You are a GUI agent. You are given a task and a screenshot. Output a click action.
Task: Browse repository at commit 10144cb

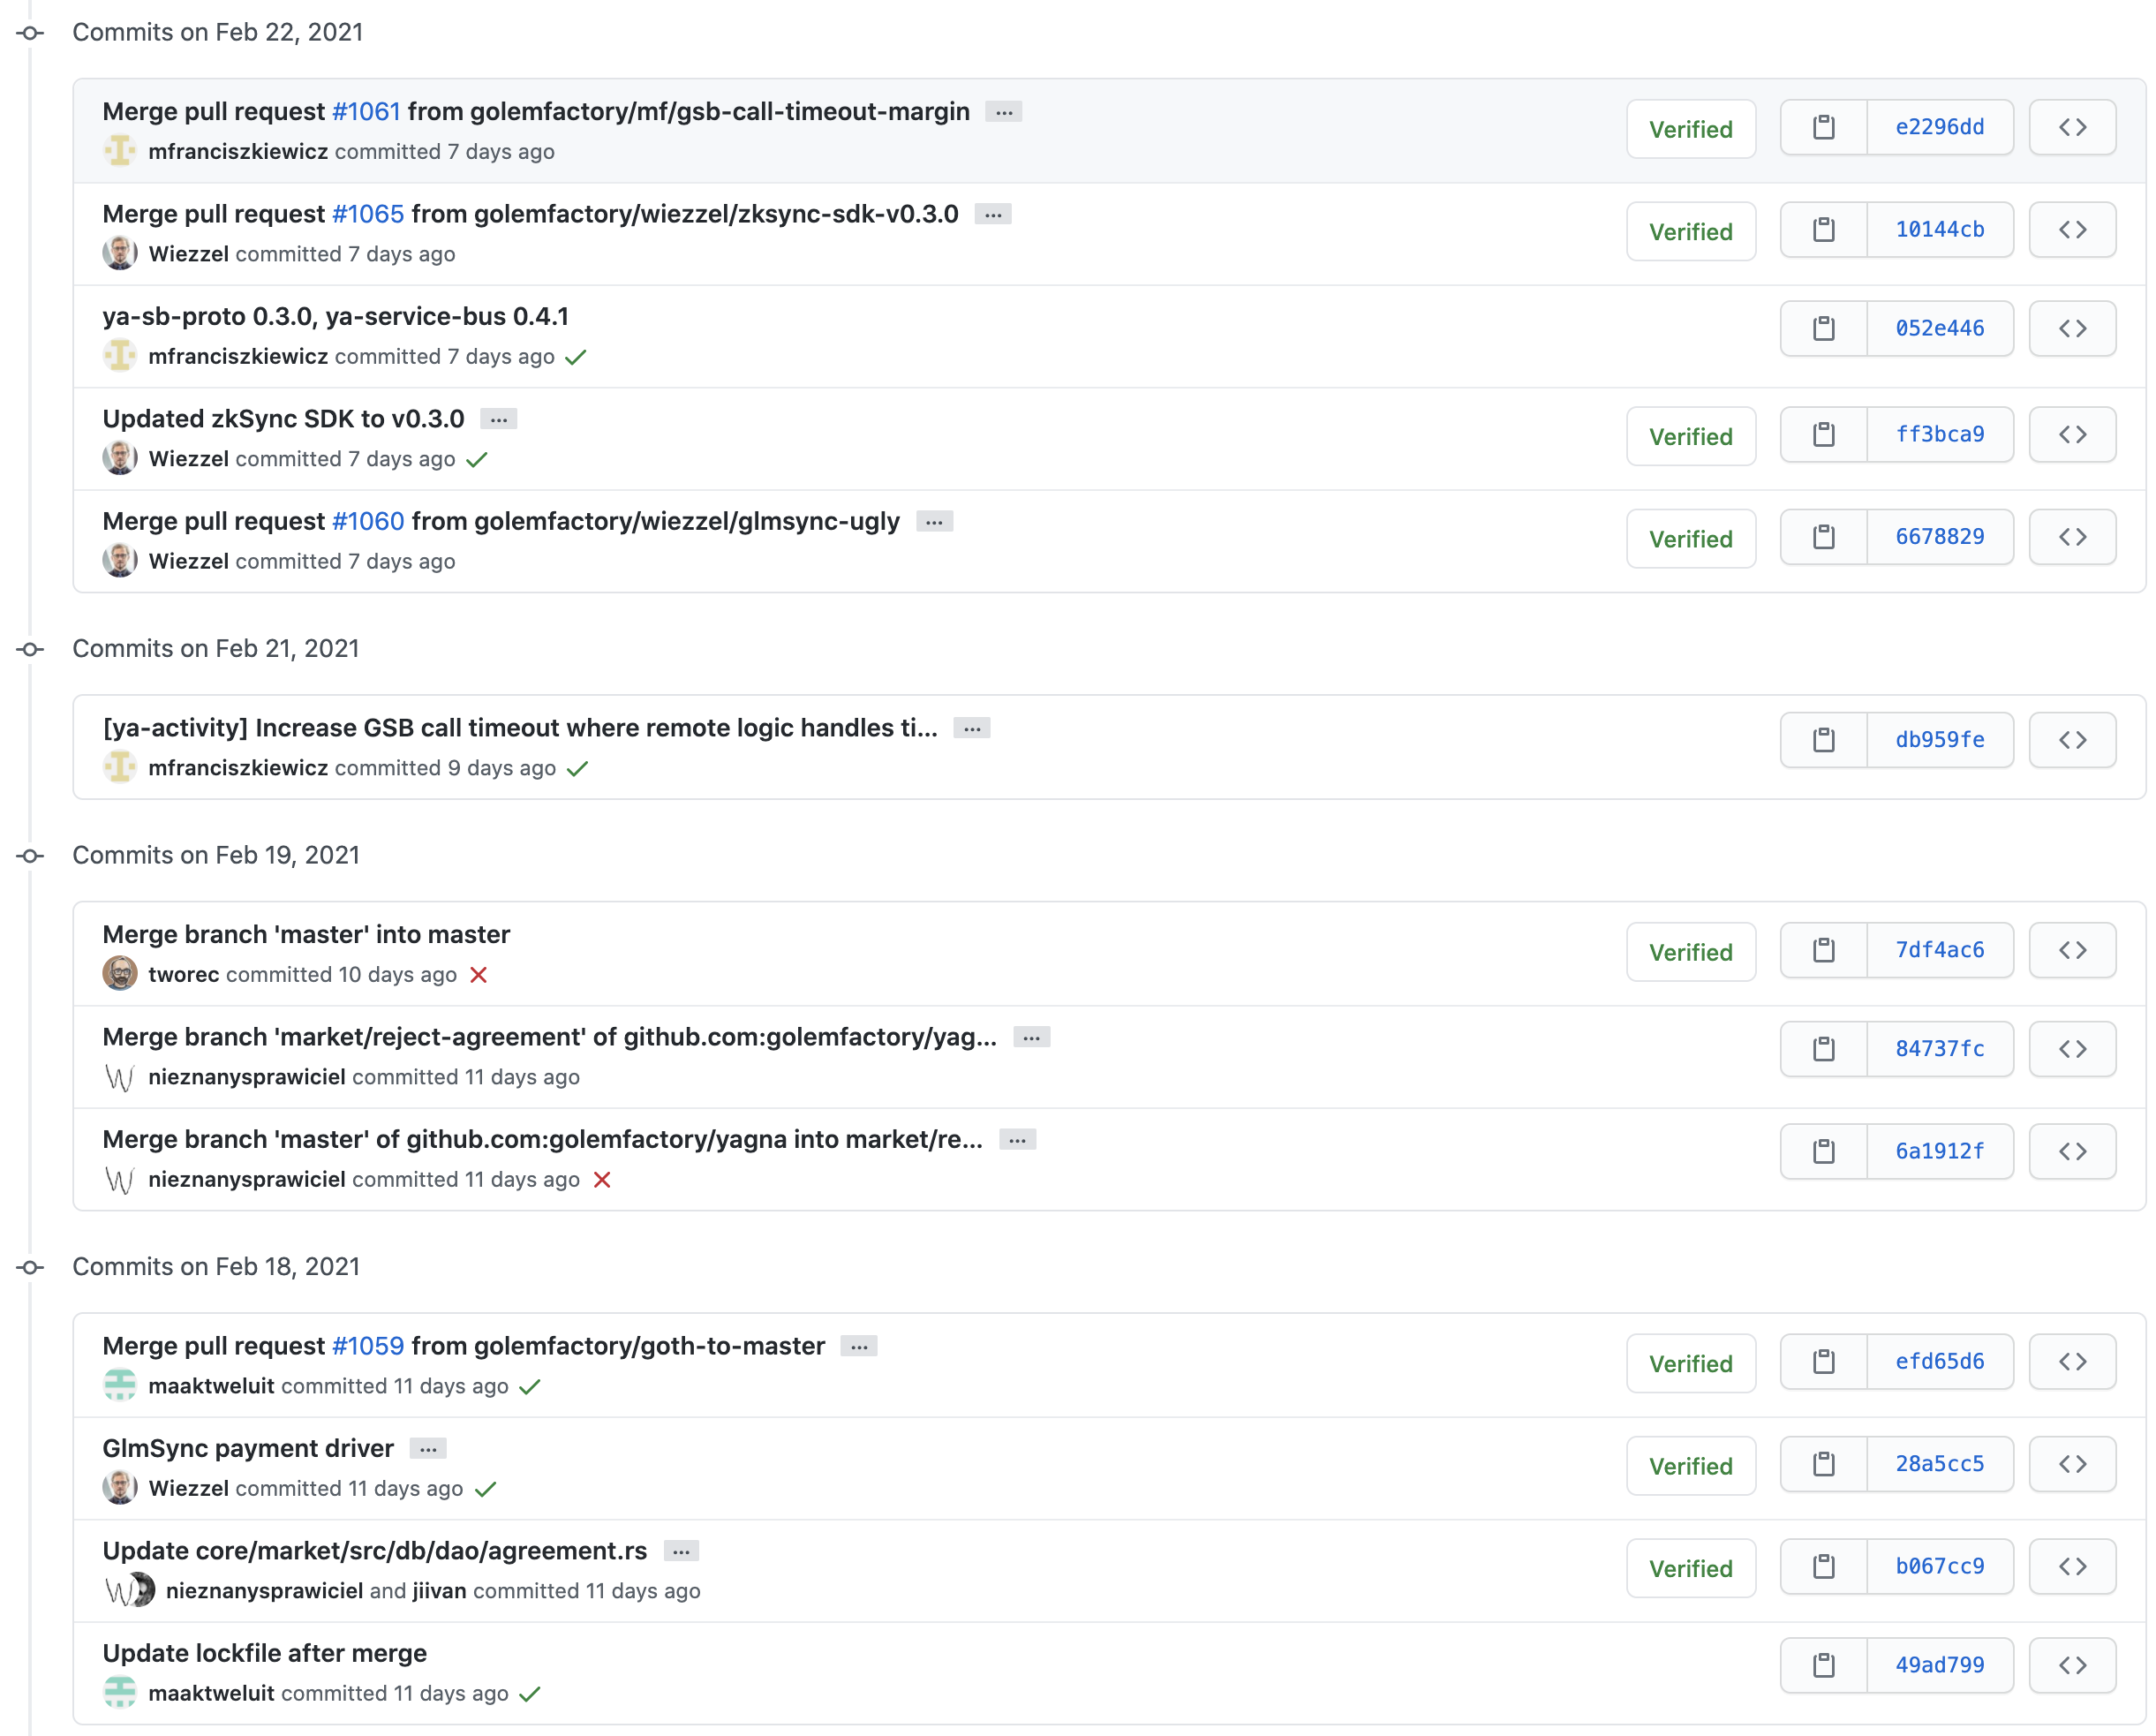pos(2072,230)
